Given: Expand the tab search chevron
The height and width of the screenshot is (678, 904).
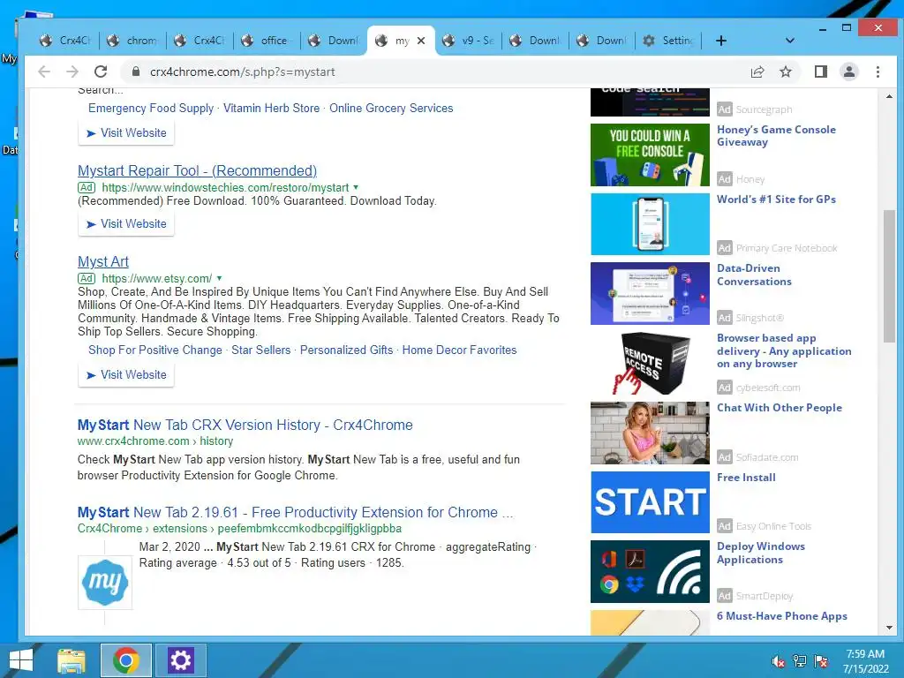Looking at the screenshot, I should coord(790,41).
